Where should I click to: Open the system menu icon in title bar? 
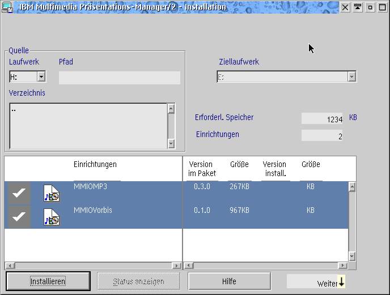(x=7, y=7)
